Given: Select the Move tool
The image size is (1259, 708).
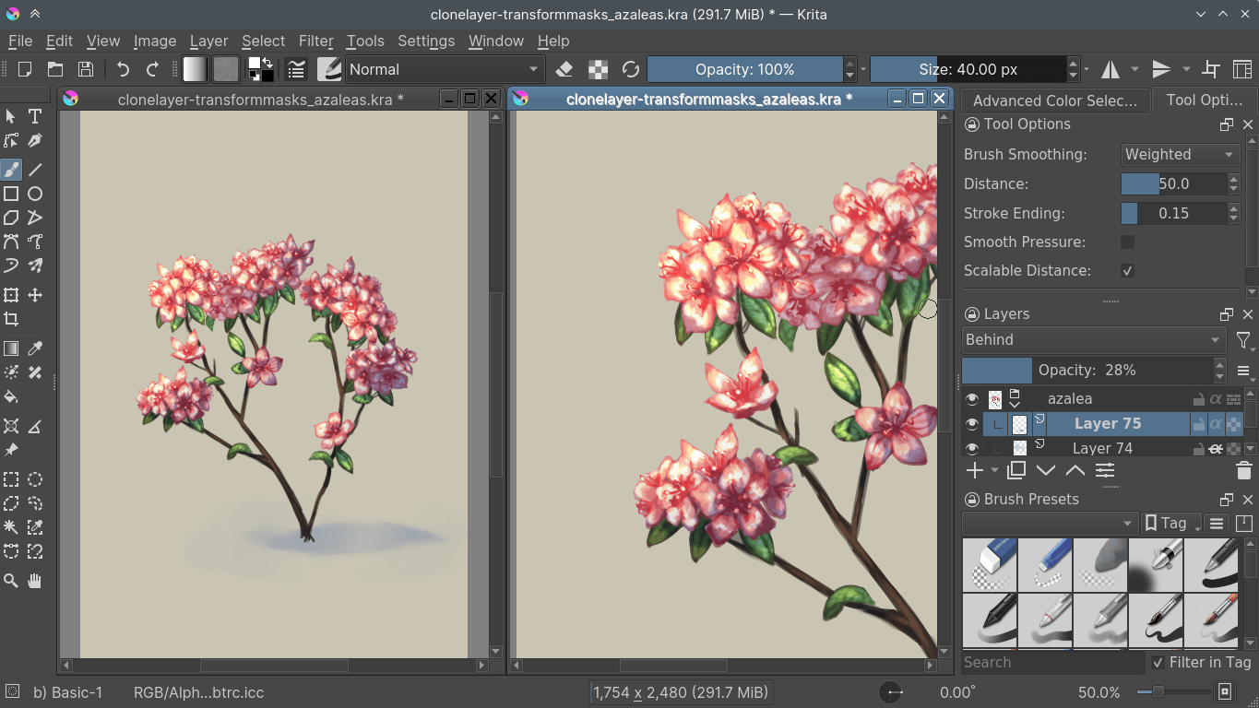Looking at the screenshot, I should [x=35, y=295].
